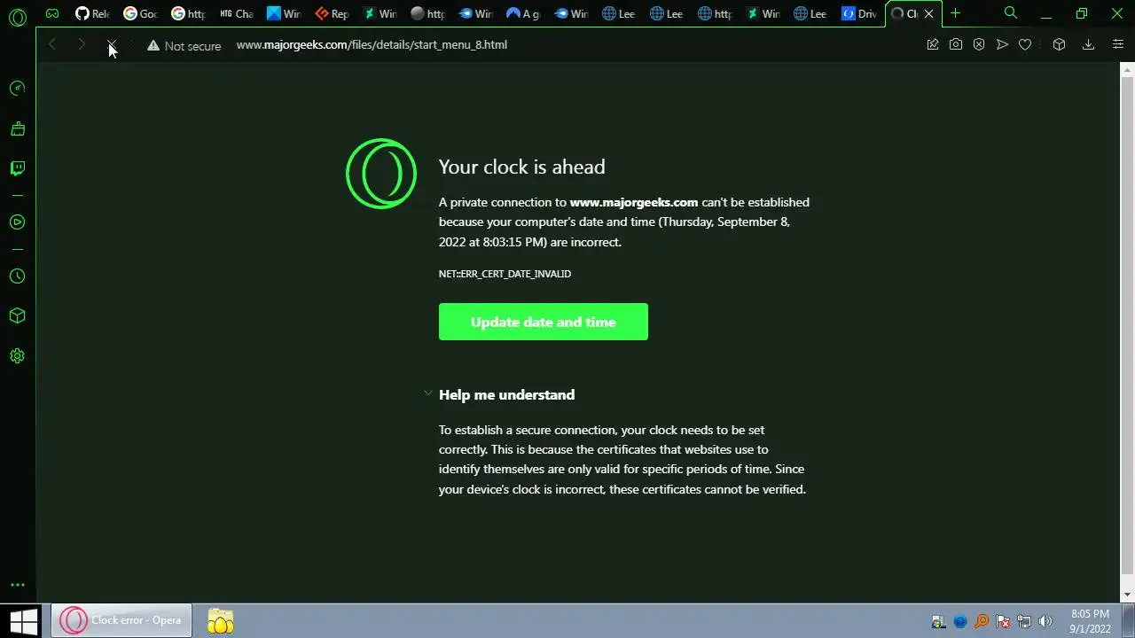
Task: Open the ad blocker shield icon
Action: pyautogui.click(x=979, y=44)
